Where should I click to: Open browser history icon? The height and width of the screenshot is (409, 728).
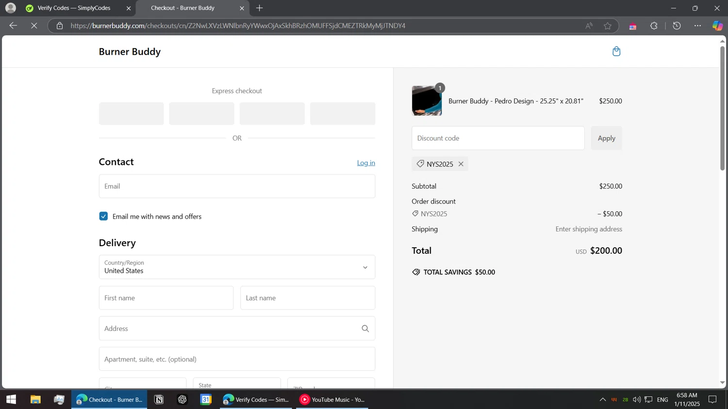click(677, 26)
